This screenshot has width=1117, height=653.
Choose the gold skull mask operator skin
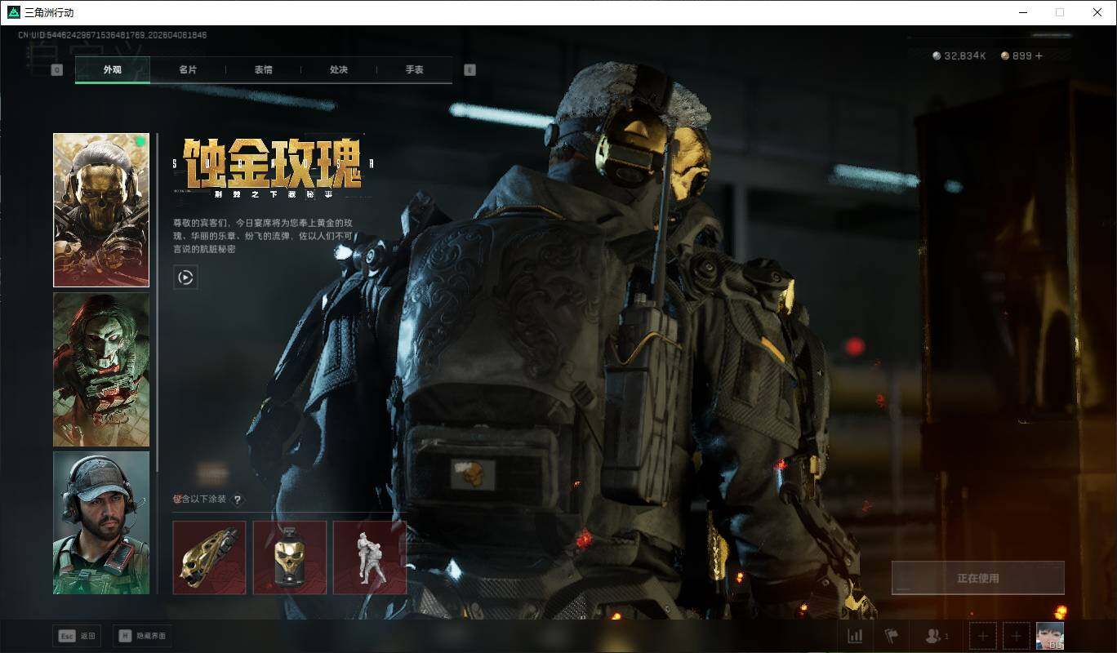101,210
